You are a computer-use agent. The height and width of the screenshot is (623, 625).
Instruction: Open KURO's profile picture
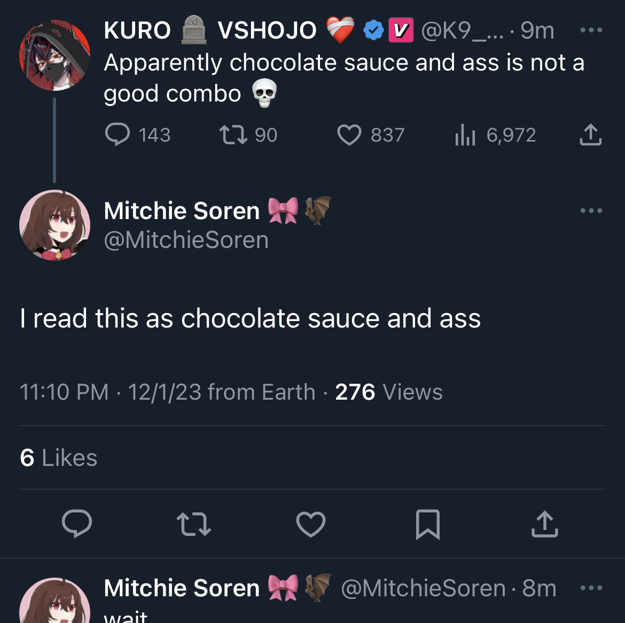pos(54,55)
